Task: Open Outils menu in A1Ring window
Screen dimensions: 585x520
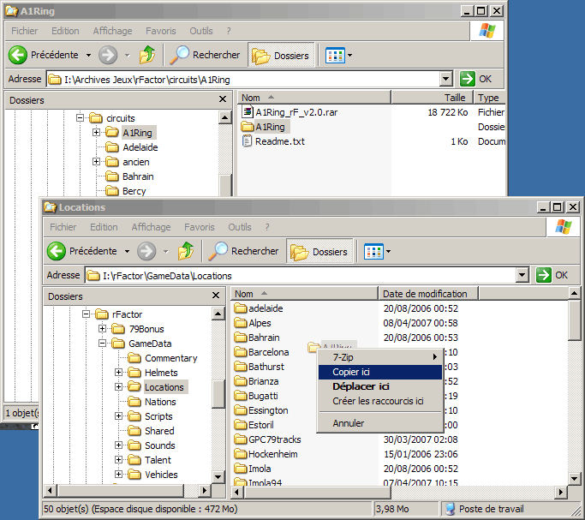Action: click(201, 31)
